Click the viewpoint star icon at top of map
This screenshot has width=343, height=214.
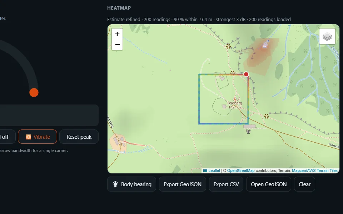[228, 46]
